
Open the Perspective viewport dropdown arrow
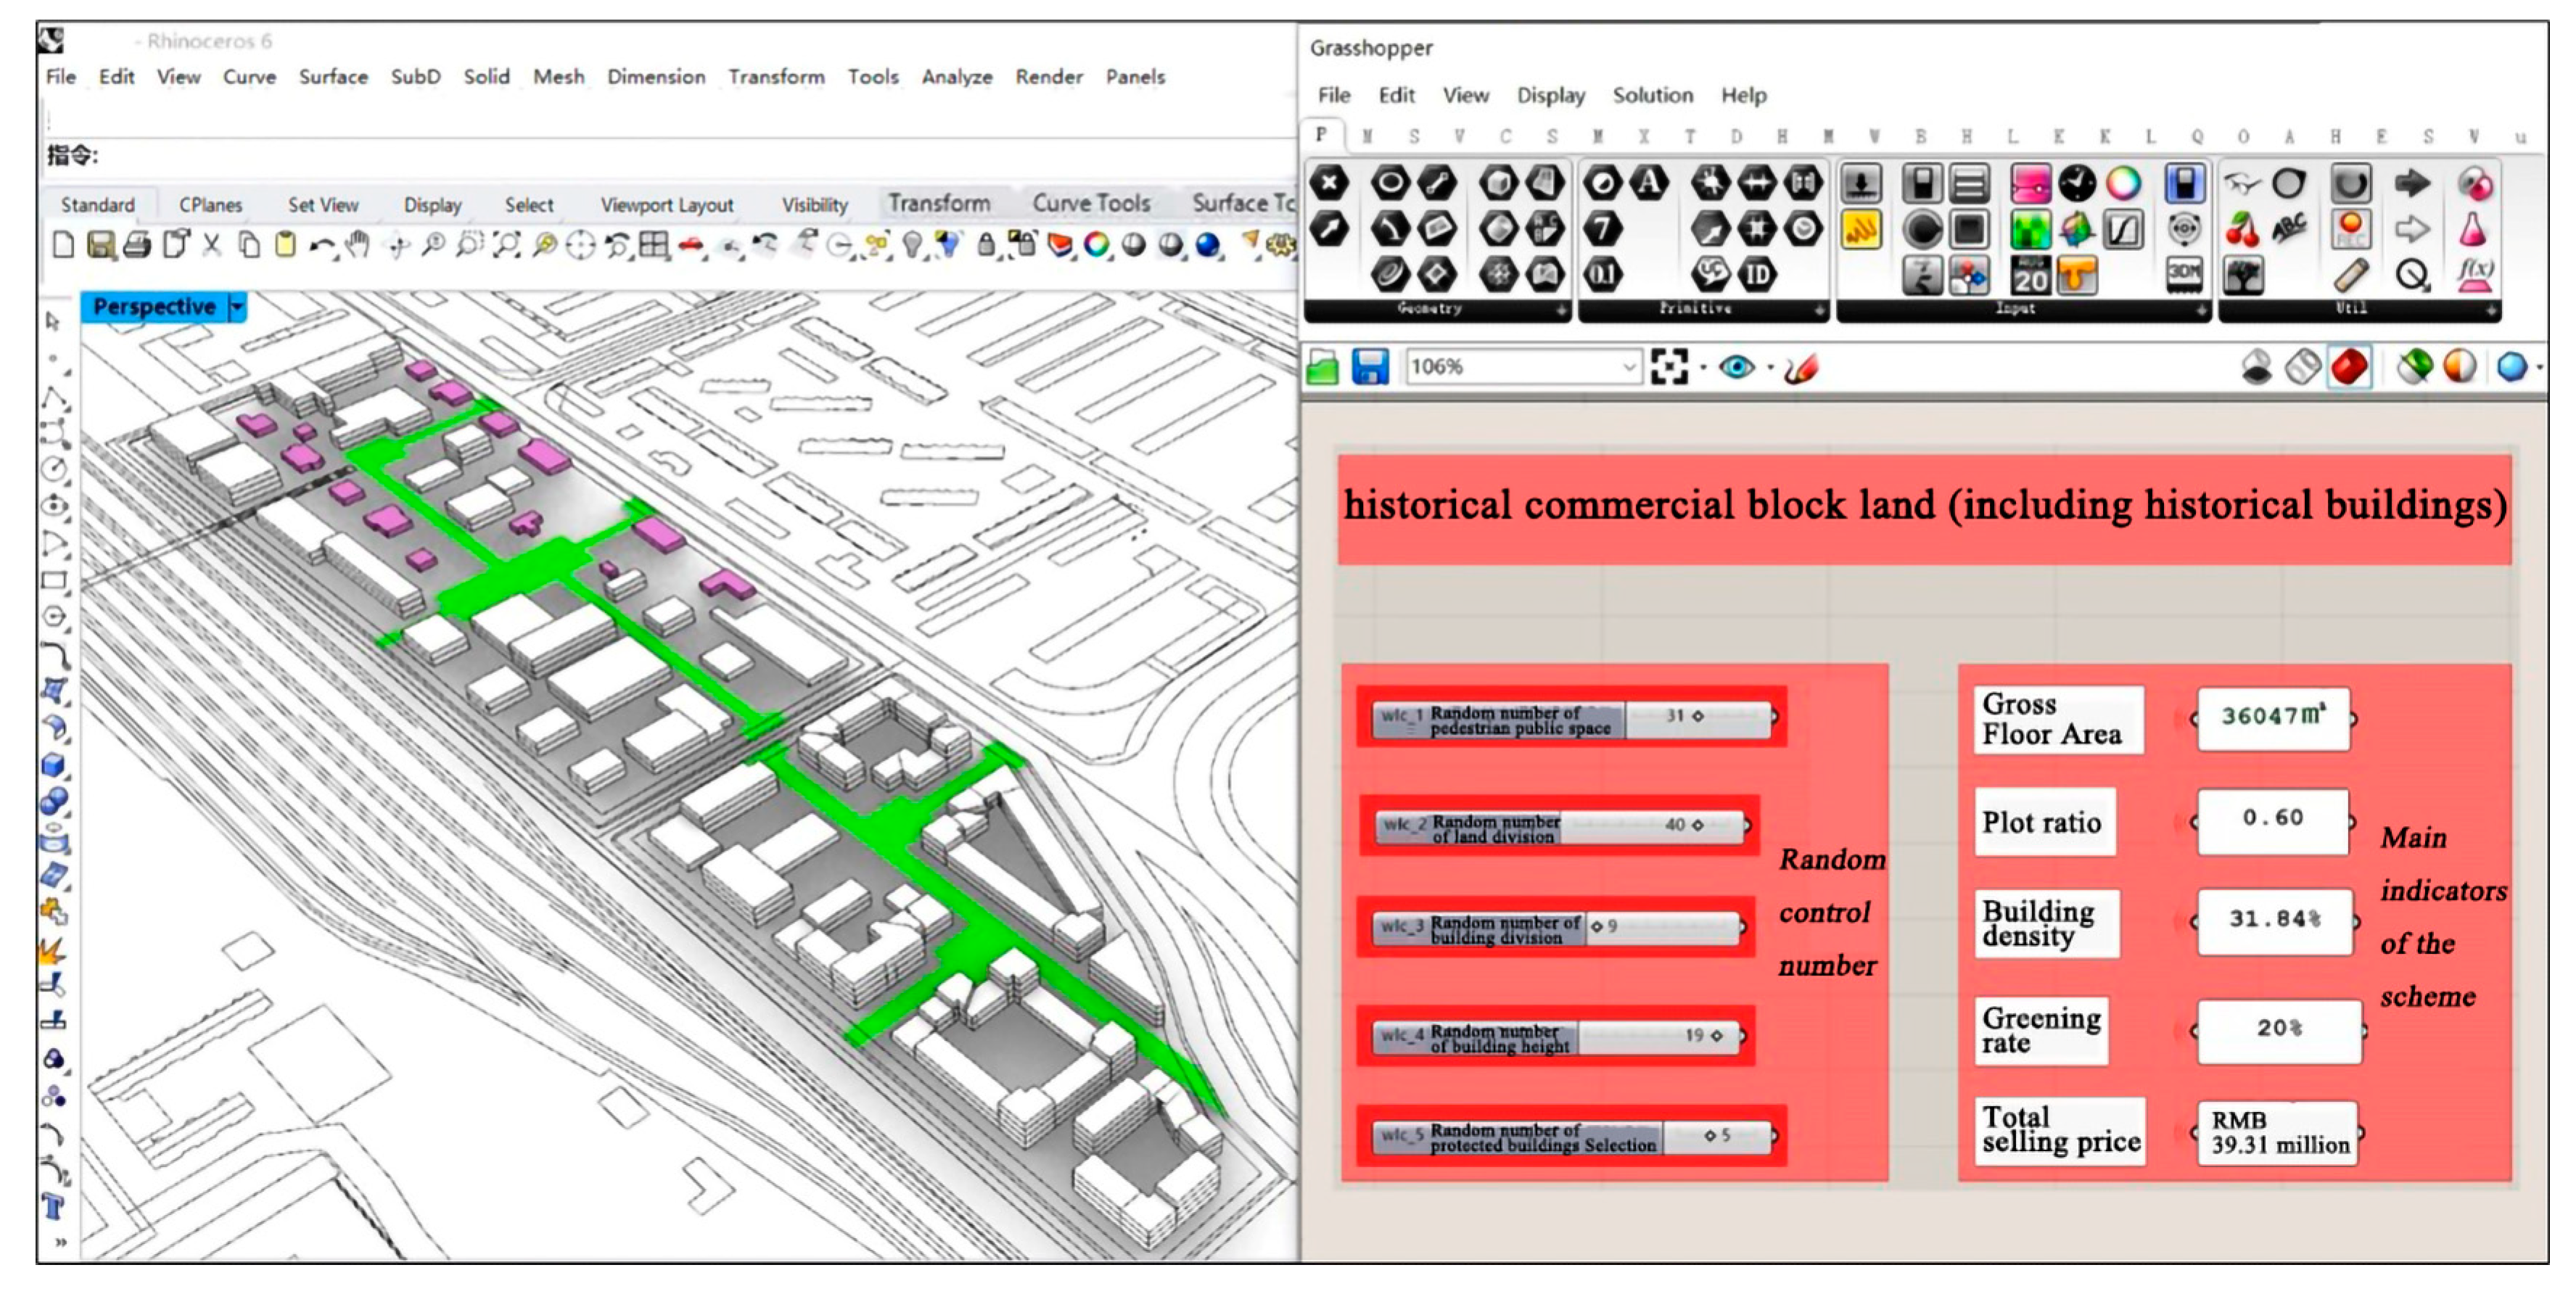tap(237, 307)
